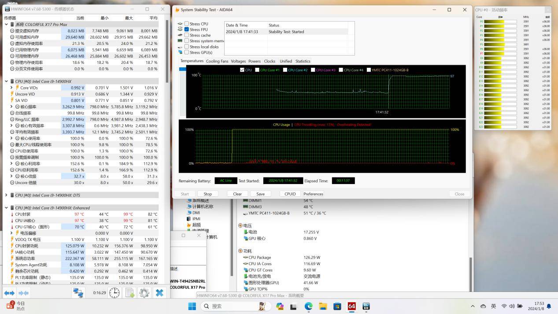Click P0 core frequency bar

tap(500, 21)
